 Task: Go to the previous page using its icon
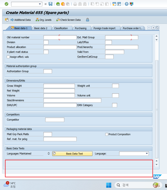click(x=97, y=4)
